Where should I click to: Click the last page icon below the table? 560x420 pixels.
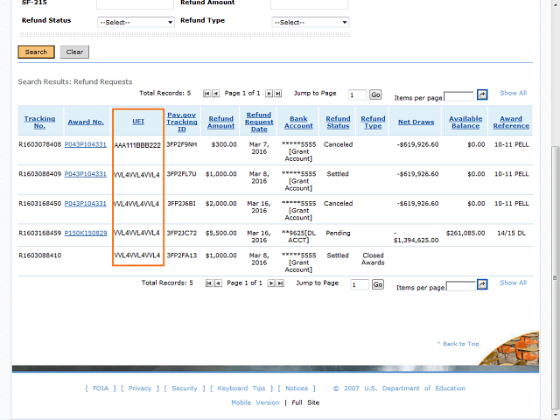(278, 283)
